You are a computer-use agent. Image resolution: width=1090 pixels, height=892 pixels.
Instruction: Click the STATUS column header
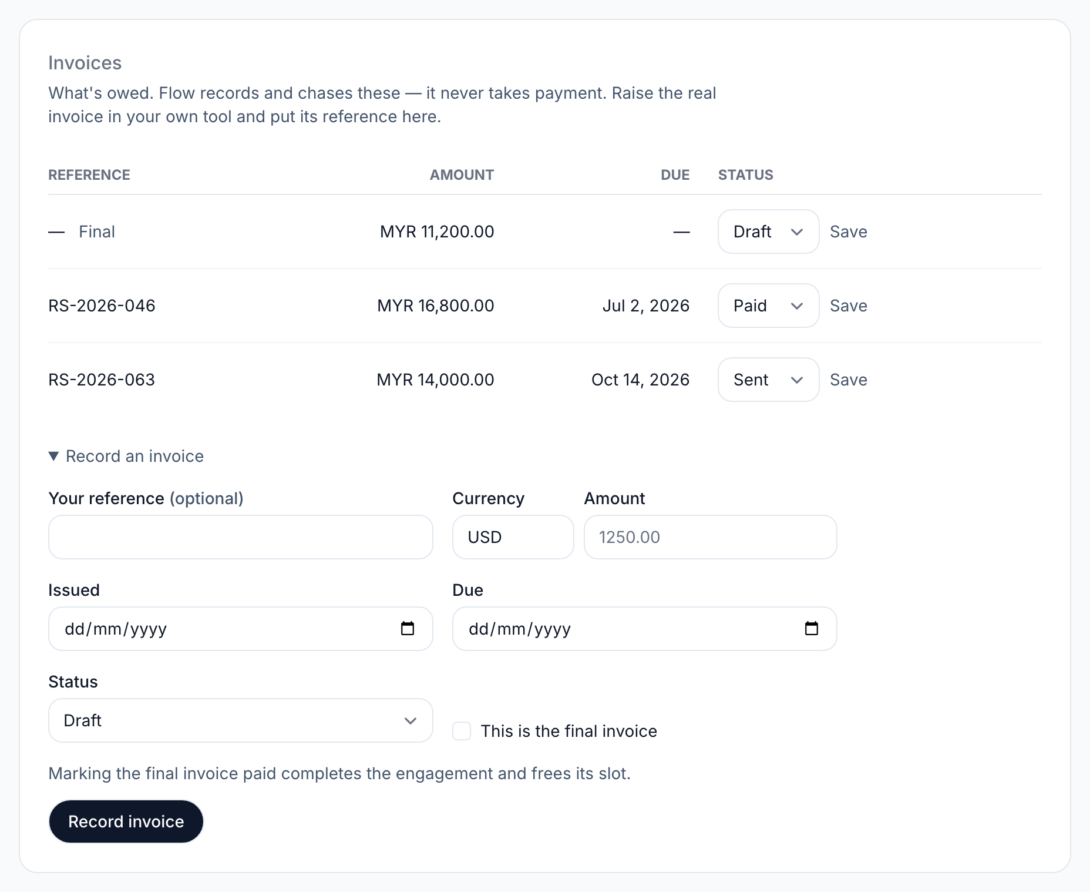tap(746, 175)
